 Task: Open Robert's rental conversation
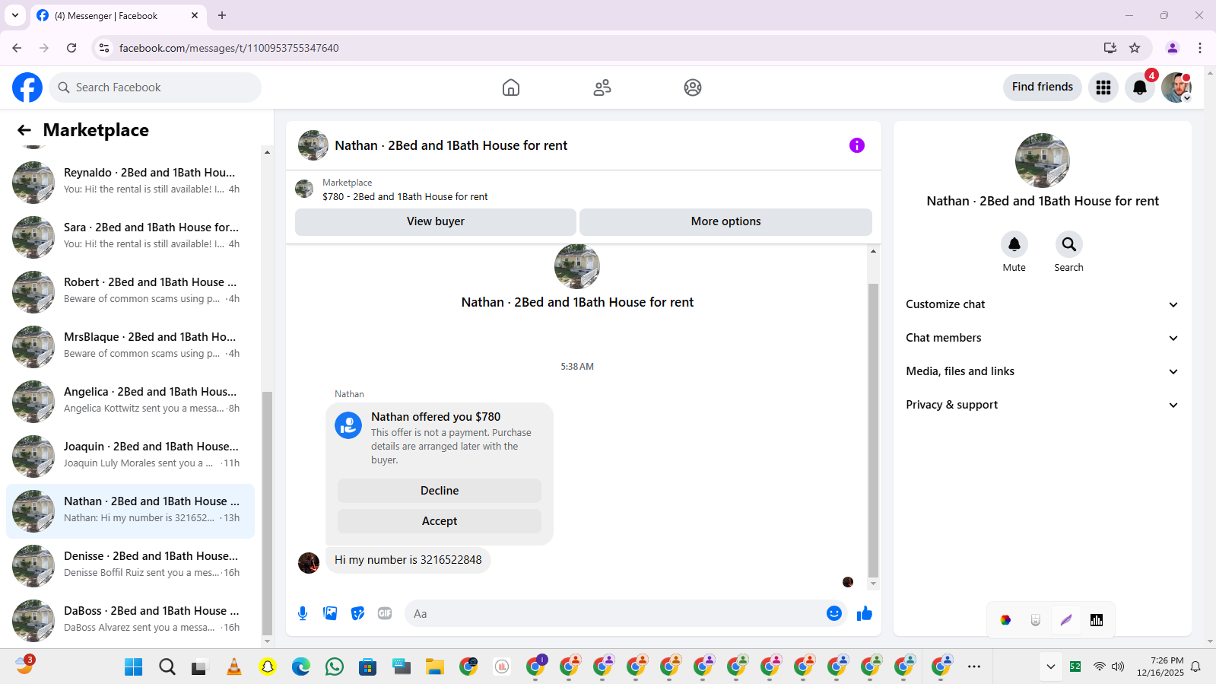[x=131, y=292]
